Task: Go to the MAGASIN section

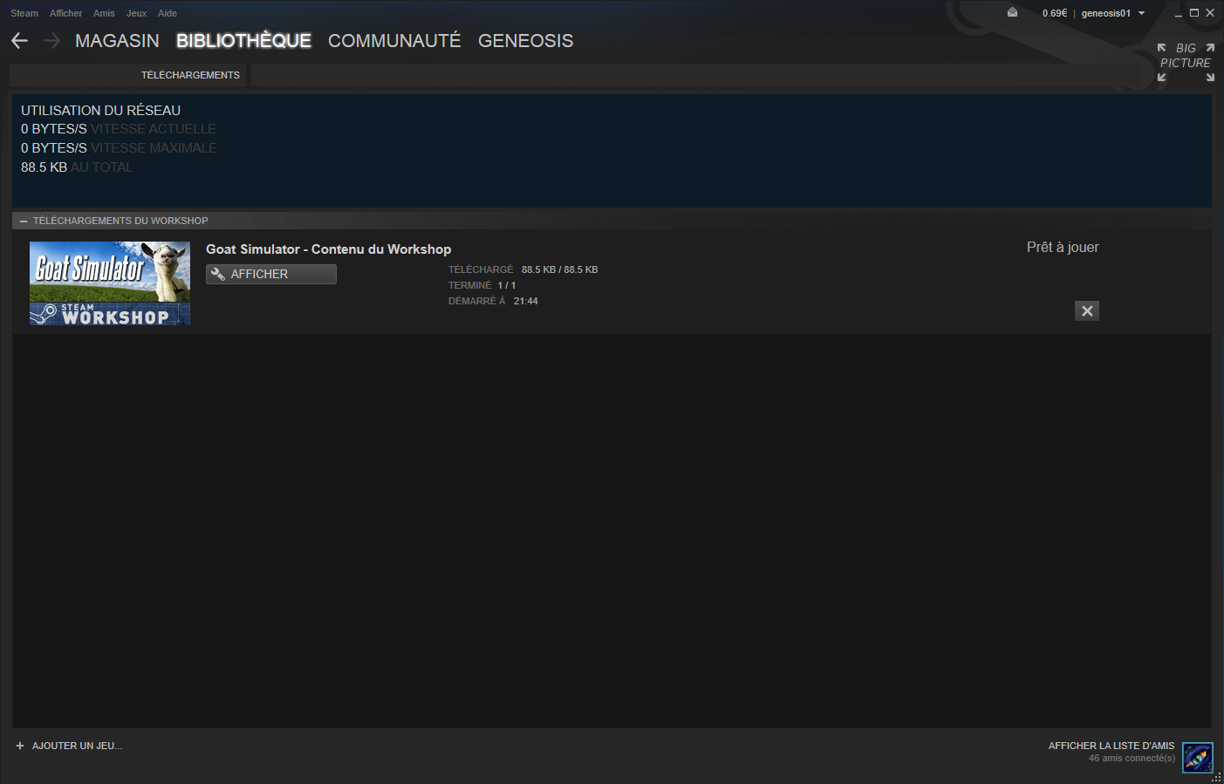Action: click(x=117, y=41)
